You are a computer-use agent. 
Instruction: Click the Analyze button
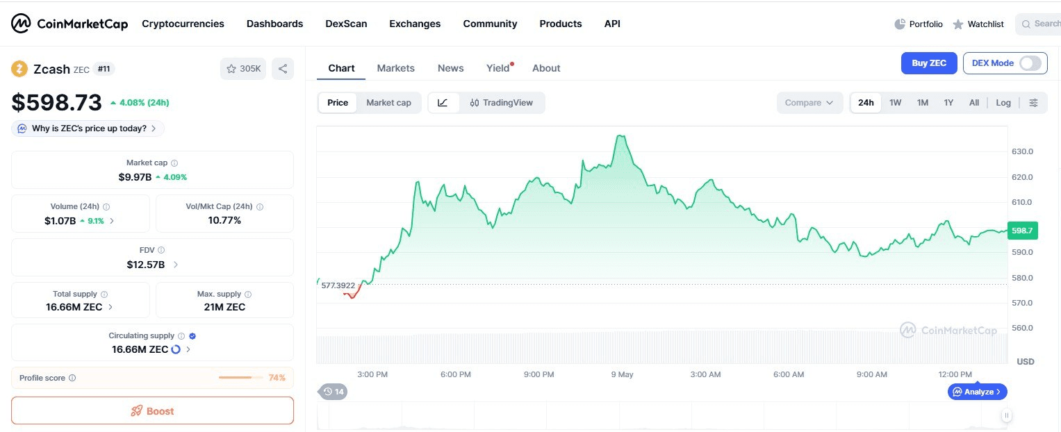(977, 392)
